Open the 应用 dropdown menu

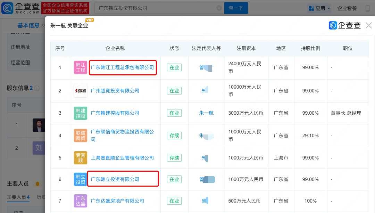coord(319,8)
